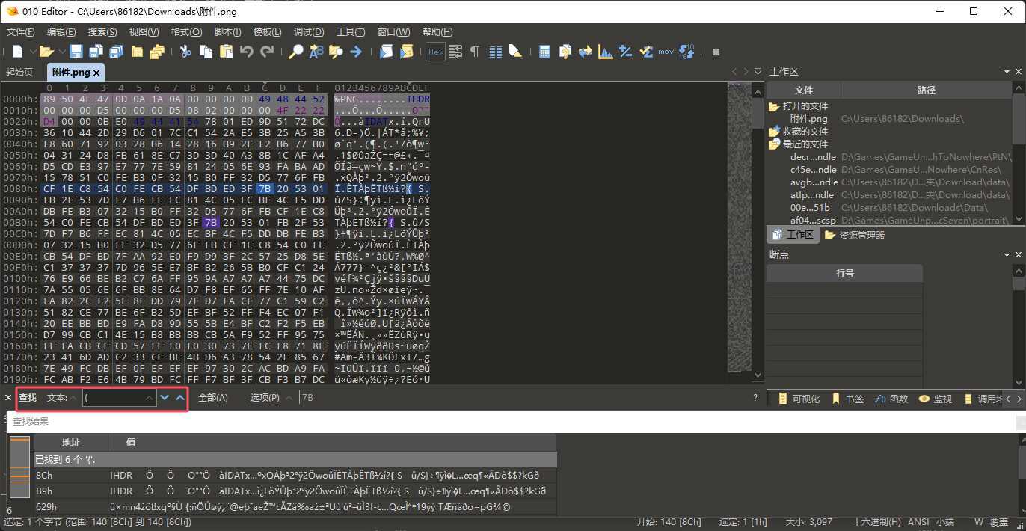
Task: Click the Goto blue arrow icon
Action: [x=357, y=52]
